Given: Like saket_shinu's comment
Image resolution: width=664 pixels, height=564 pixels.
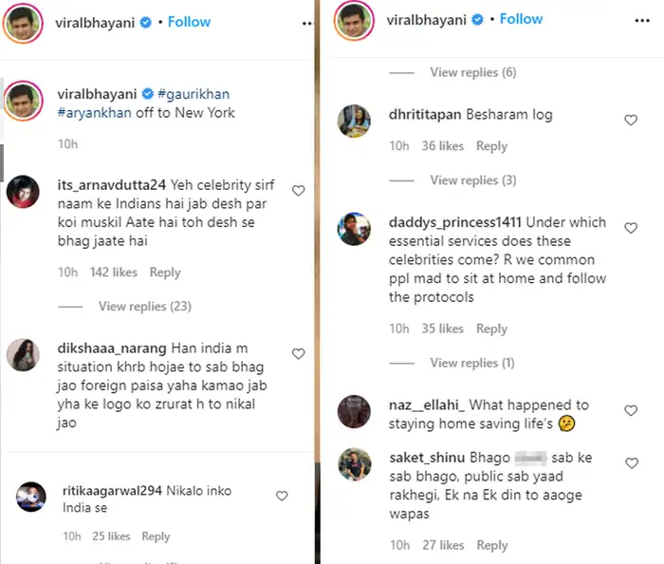Looking at the screenshot, I should click(x=631, y=463).
